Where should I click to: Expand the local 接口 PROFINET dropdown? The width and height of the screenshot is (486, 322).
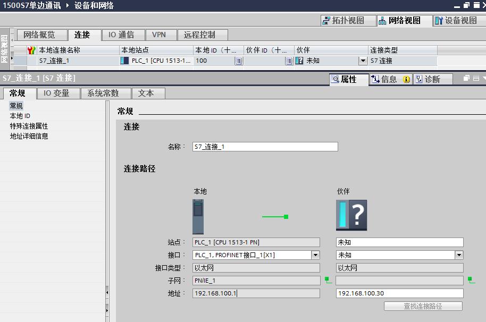pyautogui.click(x=315, y=255)
